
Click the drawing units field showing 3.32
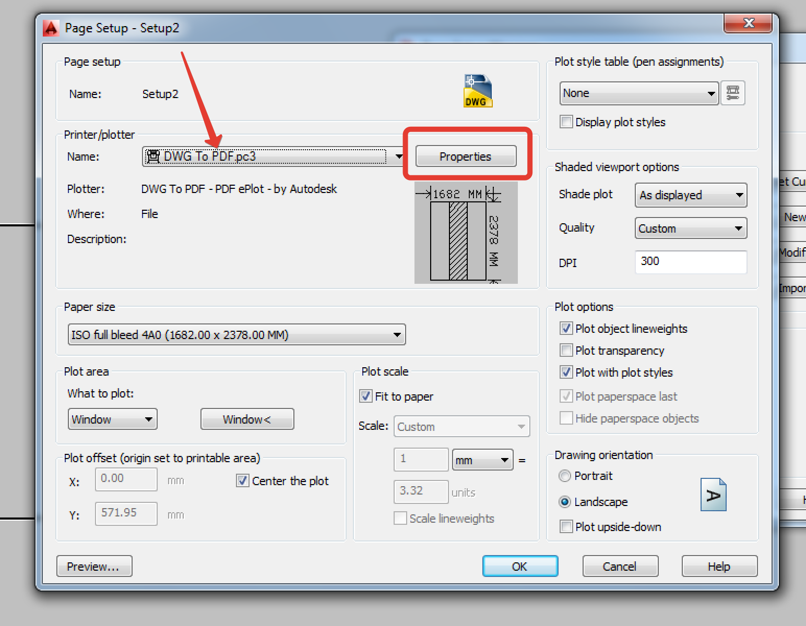[x=421, y=491]
